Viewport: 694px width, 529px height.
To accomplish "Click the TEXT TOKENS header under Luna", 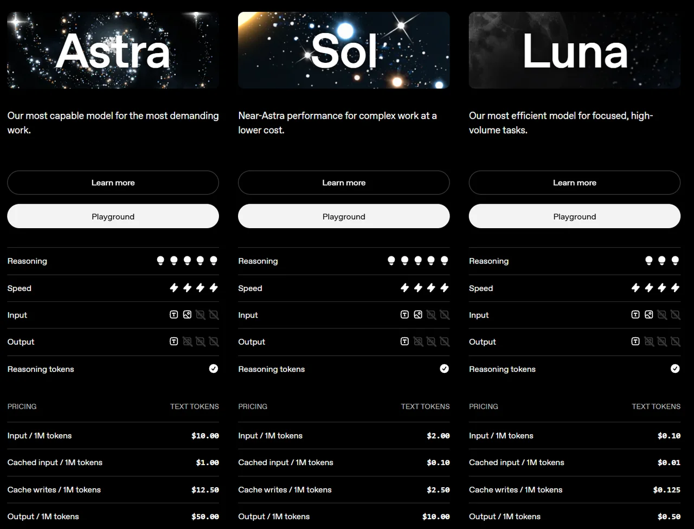I will (x=656, y=407).
